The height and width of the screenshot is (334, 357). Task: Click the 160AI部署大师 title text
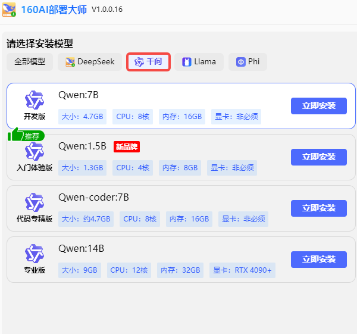pos(54,10)
